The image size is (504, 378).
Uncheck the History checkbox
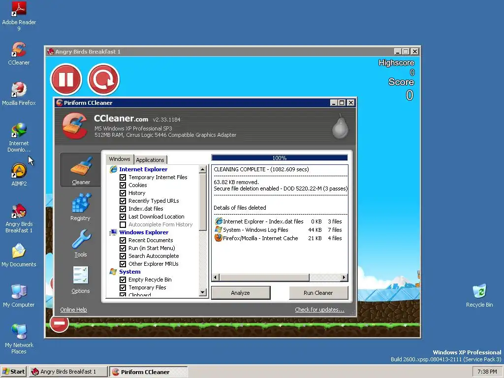pos(123,193)
